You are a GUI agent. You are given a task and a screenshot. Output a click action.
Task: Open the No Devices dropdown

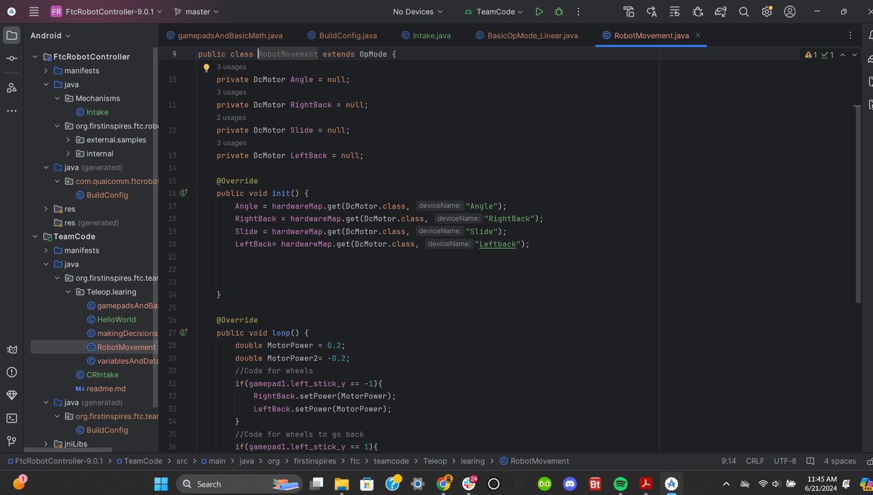click(417, 12)
